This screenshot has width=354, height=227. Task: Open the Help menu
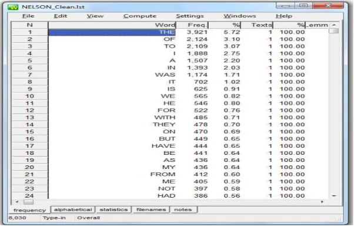[284, 16]
